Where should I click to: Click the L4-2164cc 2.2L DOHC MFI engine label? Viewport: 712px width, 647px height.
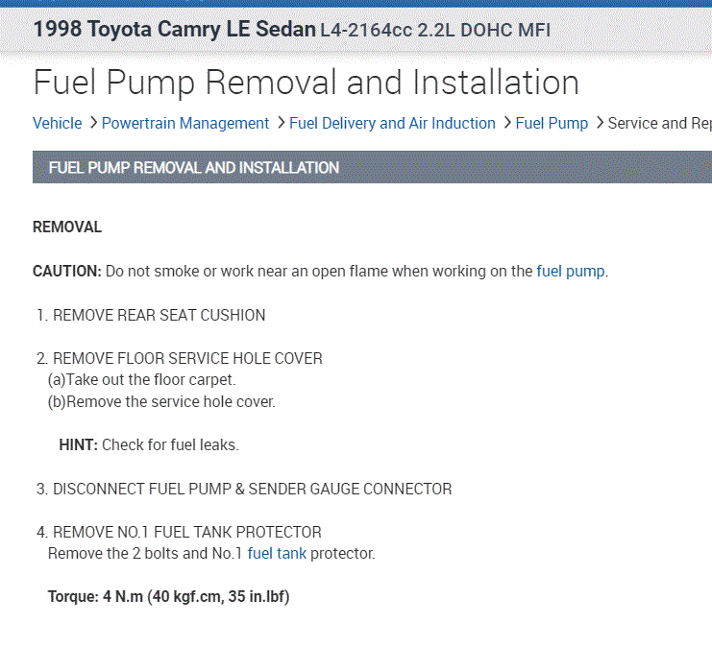pos(436,30)
